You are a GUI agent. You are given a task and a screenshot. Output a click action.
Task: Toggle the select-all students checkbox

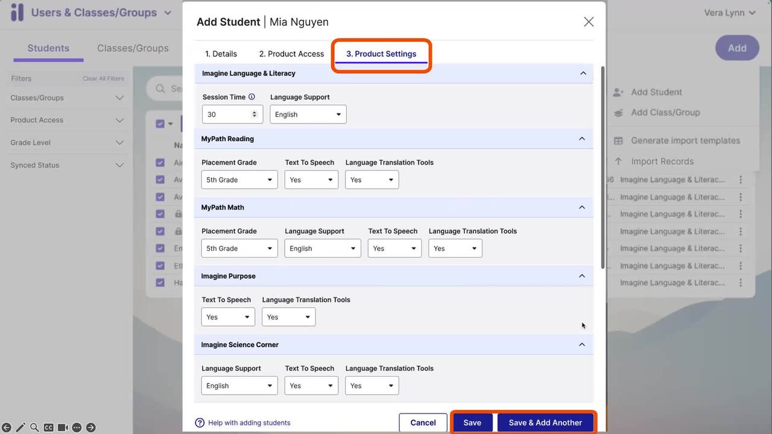[160, 124]
